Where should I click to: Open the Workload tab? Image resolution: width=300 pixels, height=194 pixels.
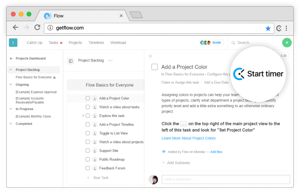point(118,43)
